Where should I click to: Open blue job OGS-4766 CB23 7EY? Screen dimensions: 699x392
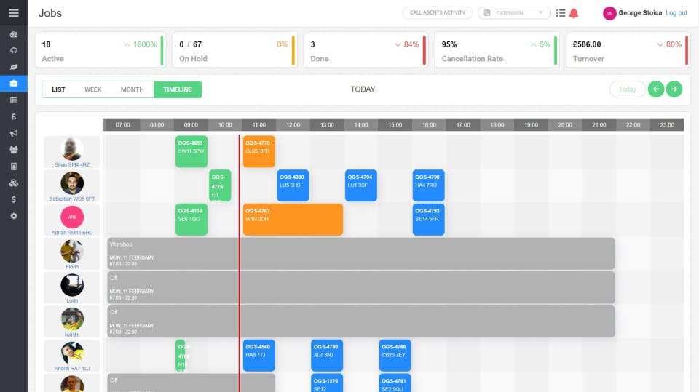(x=395, y=356)
